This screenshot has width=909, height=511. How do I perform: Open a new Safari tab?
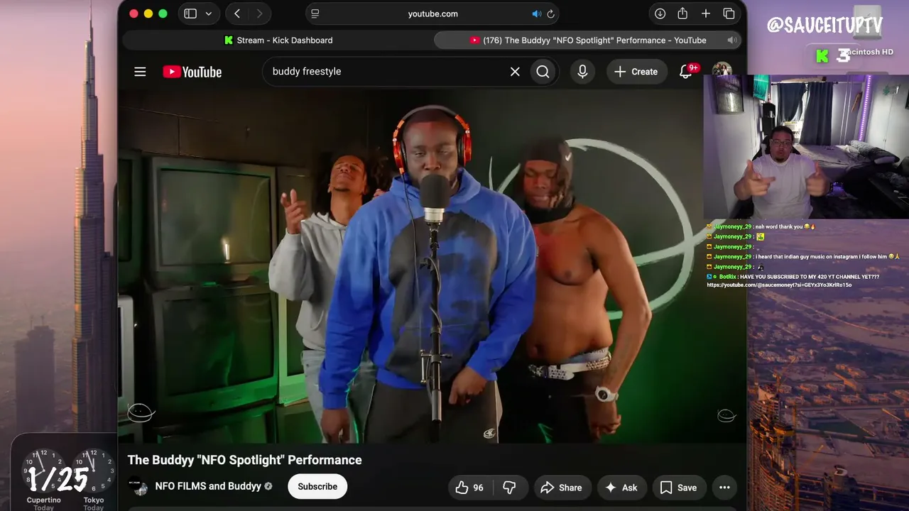click(706, 13)
